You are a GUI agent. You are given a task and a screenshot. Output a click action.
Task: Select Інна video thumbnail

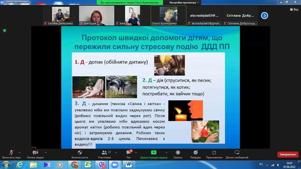tap(132, 15)
